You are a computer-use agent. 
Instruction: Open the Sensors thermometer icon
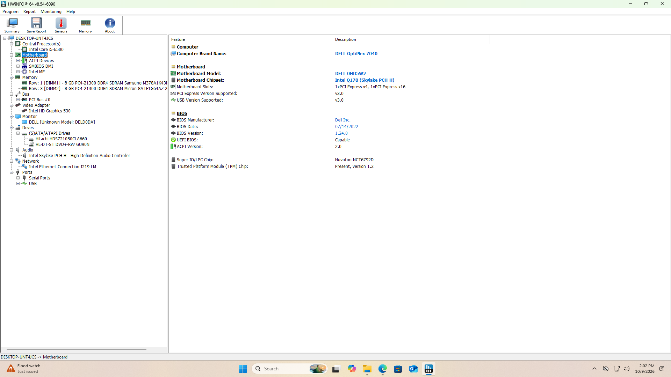(x=61, y=25)
